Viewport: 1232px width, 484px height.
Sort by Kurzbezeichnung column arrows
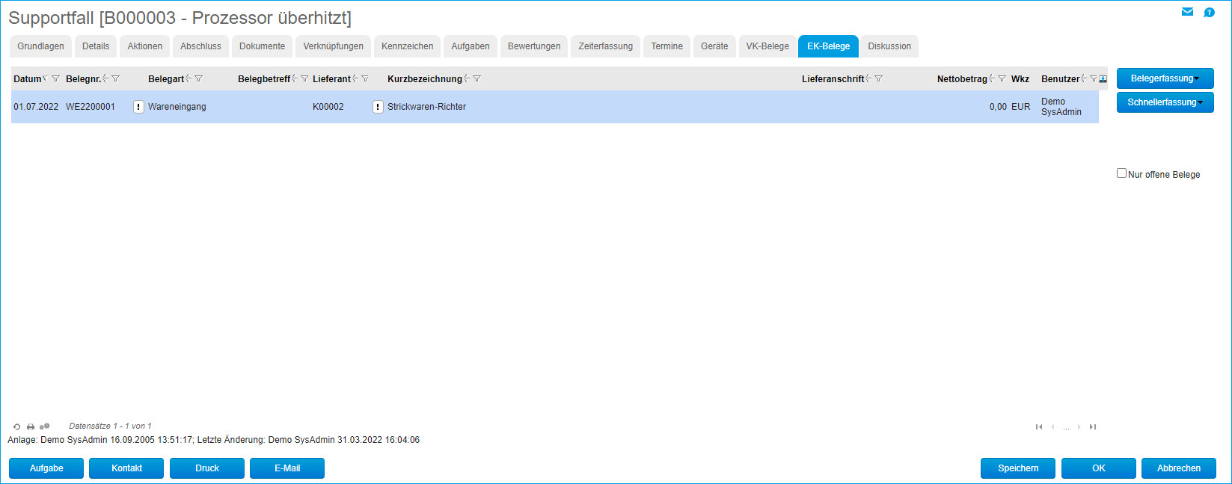pos(467,78)
